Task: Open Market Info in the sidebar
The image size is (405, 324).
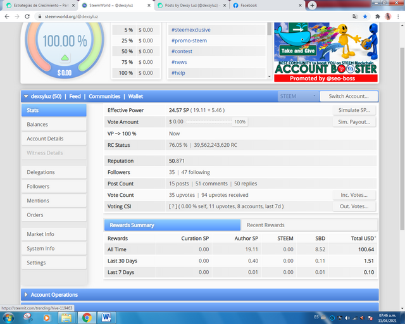Action: (x=54, y=234)
